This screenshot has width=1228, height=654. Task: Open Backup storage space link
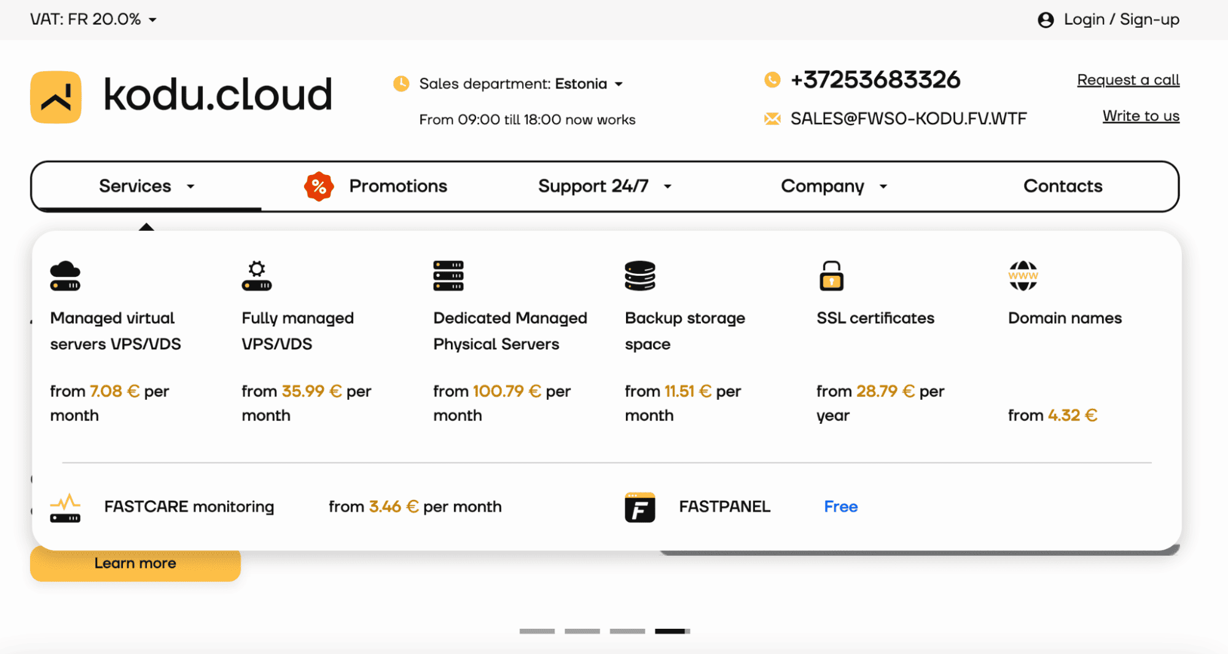tap(685, 331)
